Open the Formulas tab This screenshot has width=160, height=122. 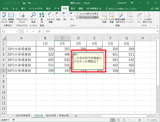click(x=48, y=9)
